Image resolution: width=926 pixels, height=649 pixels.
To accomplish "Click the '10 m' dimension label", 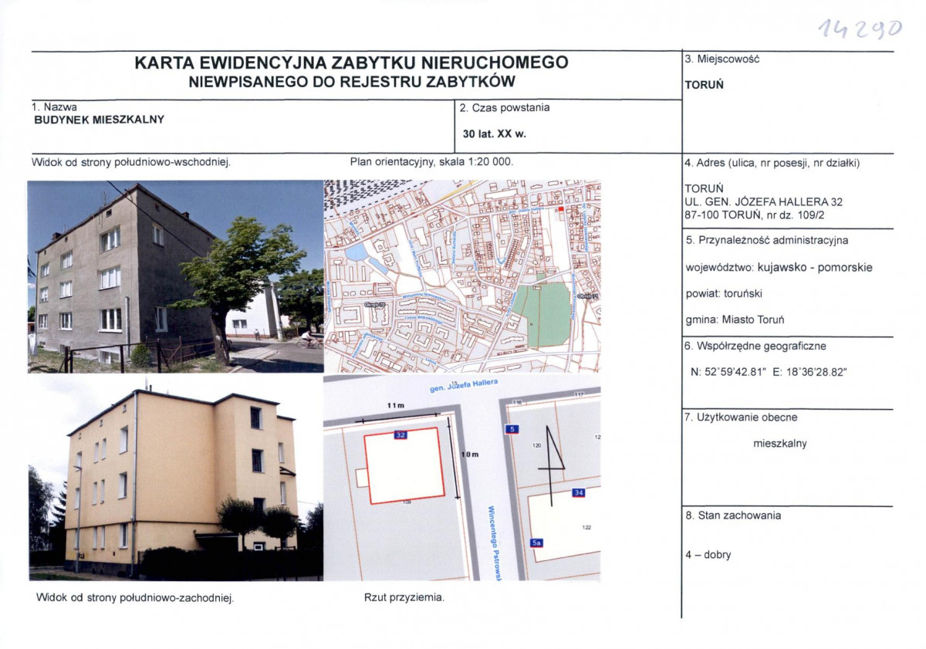I will click(470, 455).
